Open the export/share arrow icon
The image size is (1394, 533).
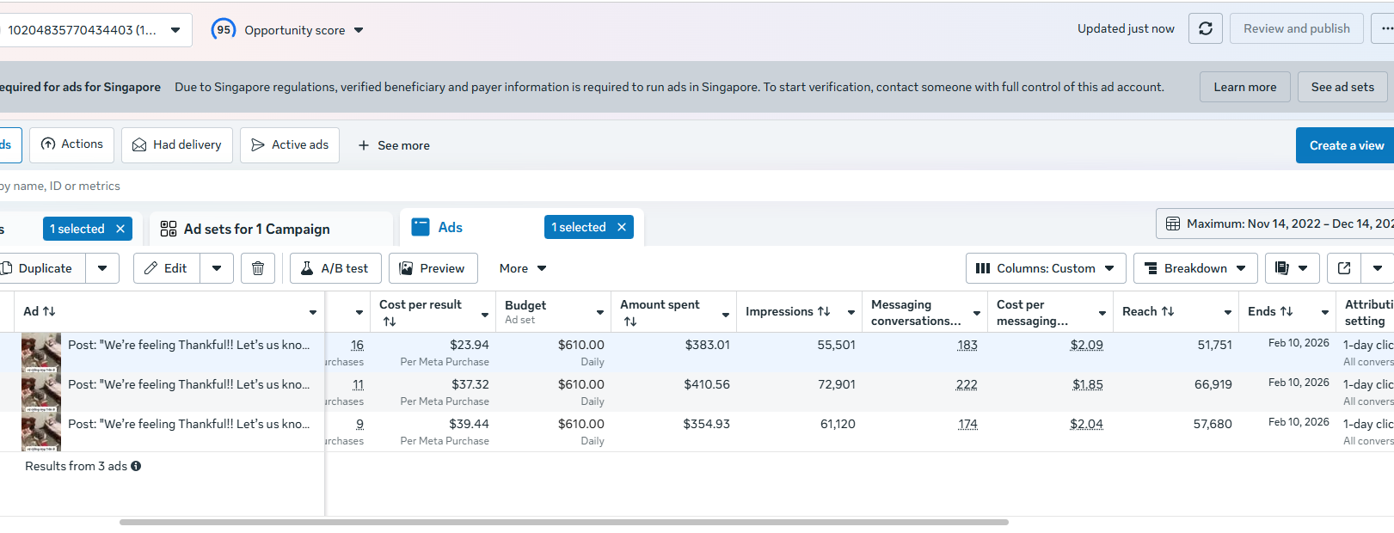(x=1344, y=268)
